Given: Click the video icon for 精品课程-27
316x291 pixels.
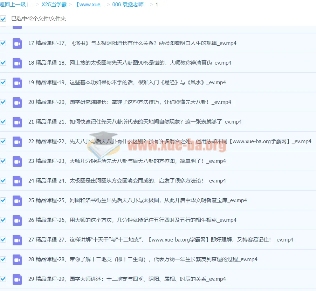Looking at the screenshot, I should (17, 240).
